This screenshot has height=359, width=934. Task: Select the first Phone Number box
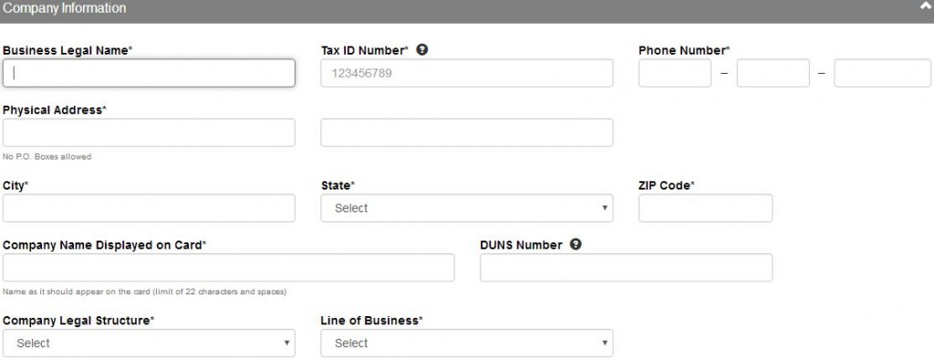point(675,73)
